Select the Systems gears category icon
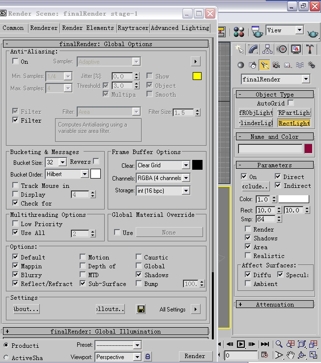The width and height of the screenshot is (321, 363). tap(312, 65)
